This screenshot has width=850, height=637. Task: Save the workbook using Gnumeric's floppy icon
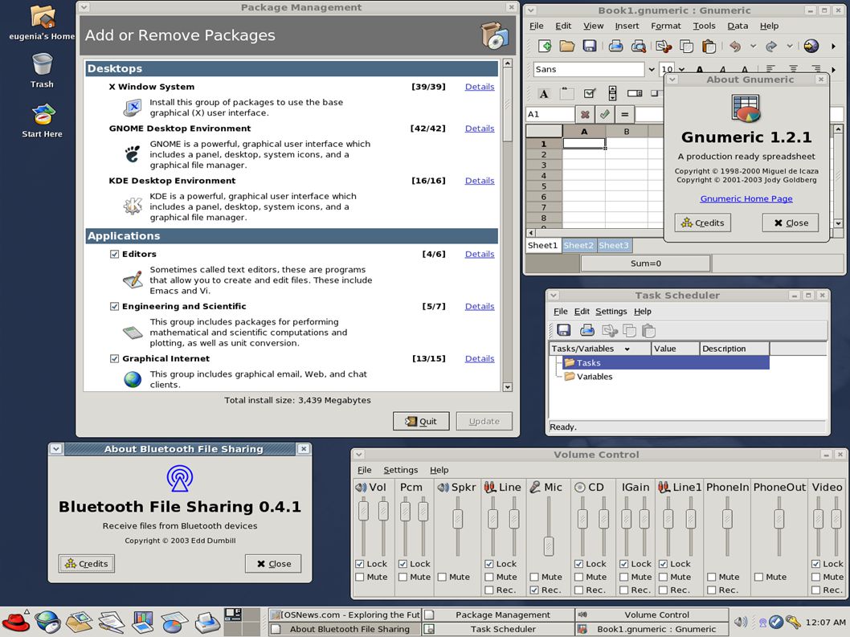pos(589,46)
